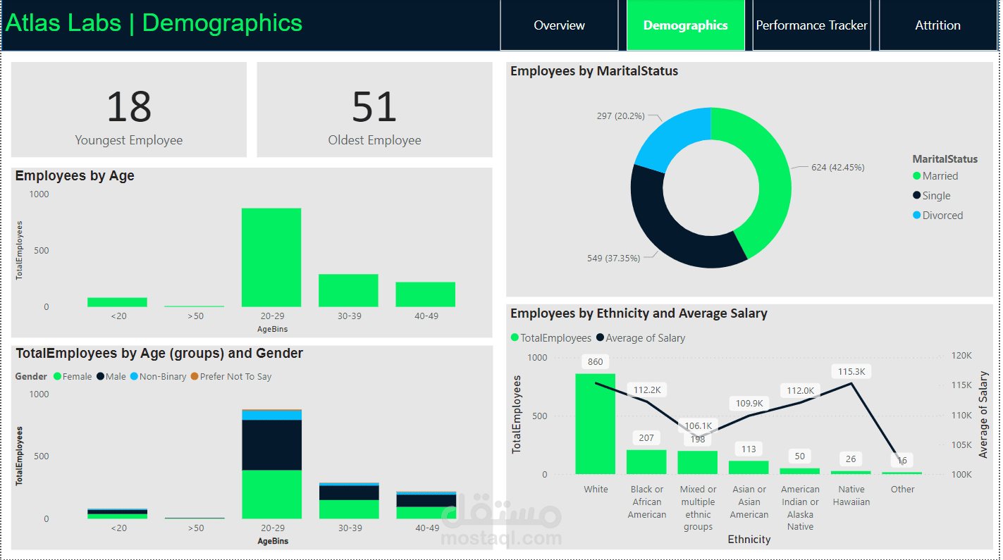Click the Non-Binary gender legend marker
This screenshot has height=560, width=1003.
coord(134,377)
